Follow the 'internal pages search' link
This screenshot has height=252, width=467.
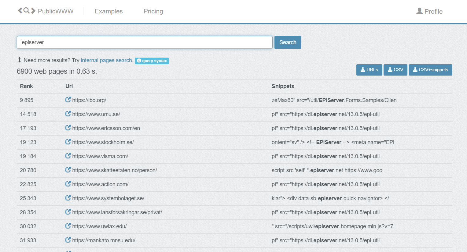click(x=106, y=60)
